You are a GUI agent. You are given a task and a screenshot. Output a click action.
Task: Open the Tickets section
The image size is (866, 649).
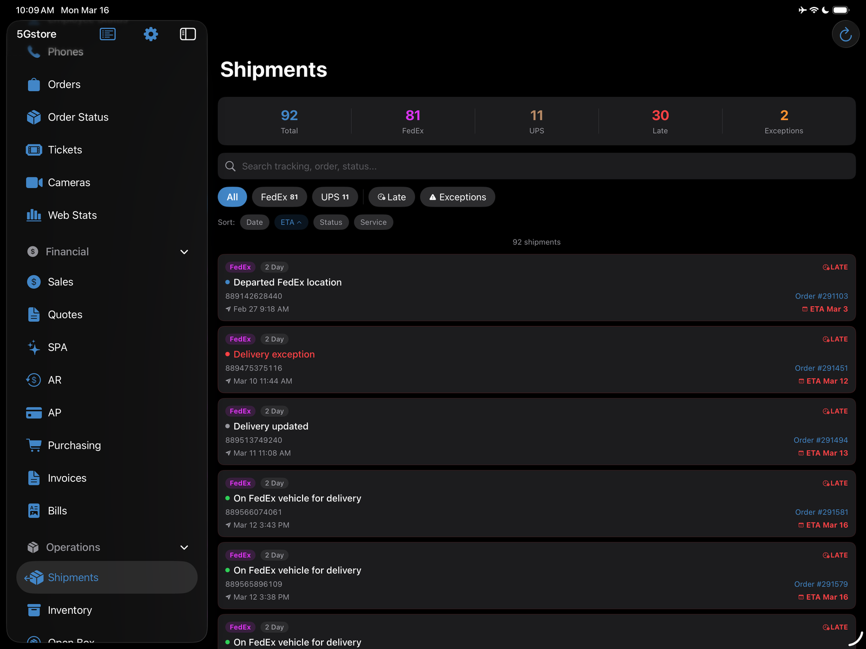click(x=64, y=150)
